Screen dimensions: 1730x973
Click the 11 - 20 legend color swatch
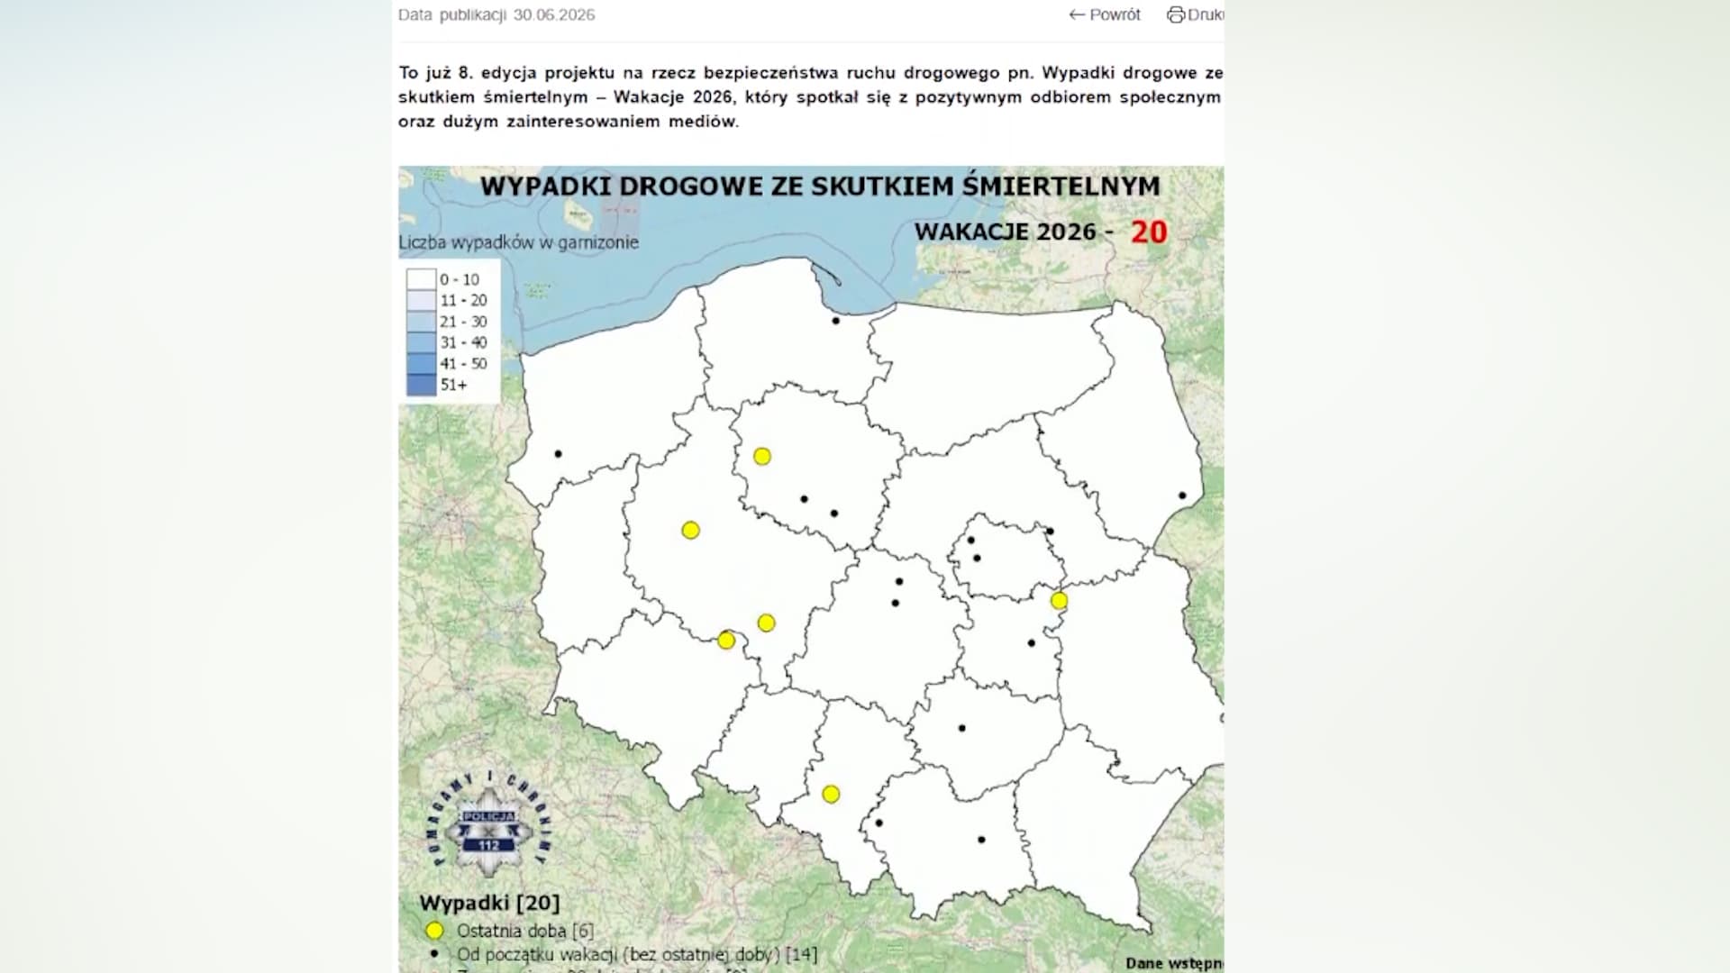pos(421,300)
